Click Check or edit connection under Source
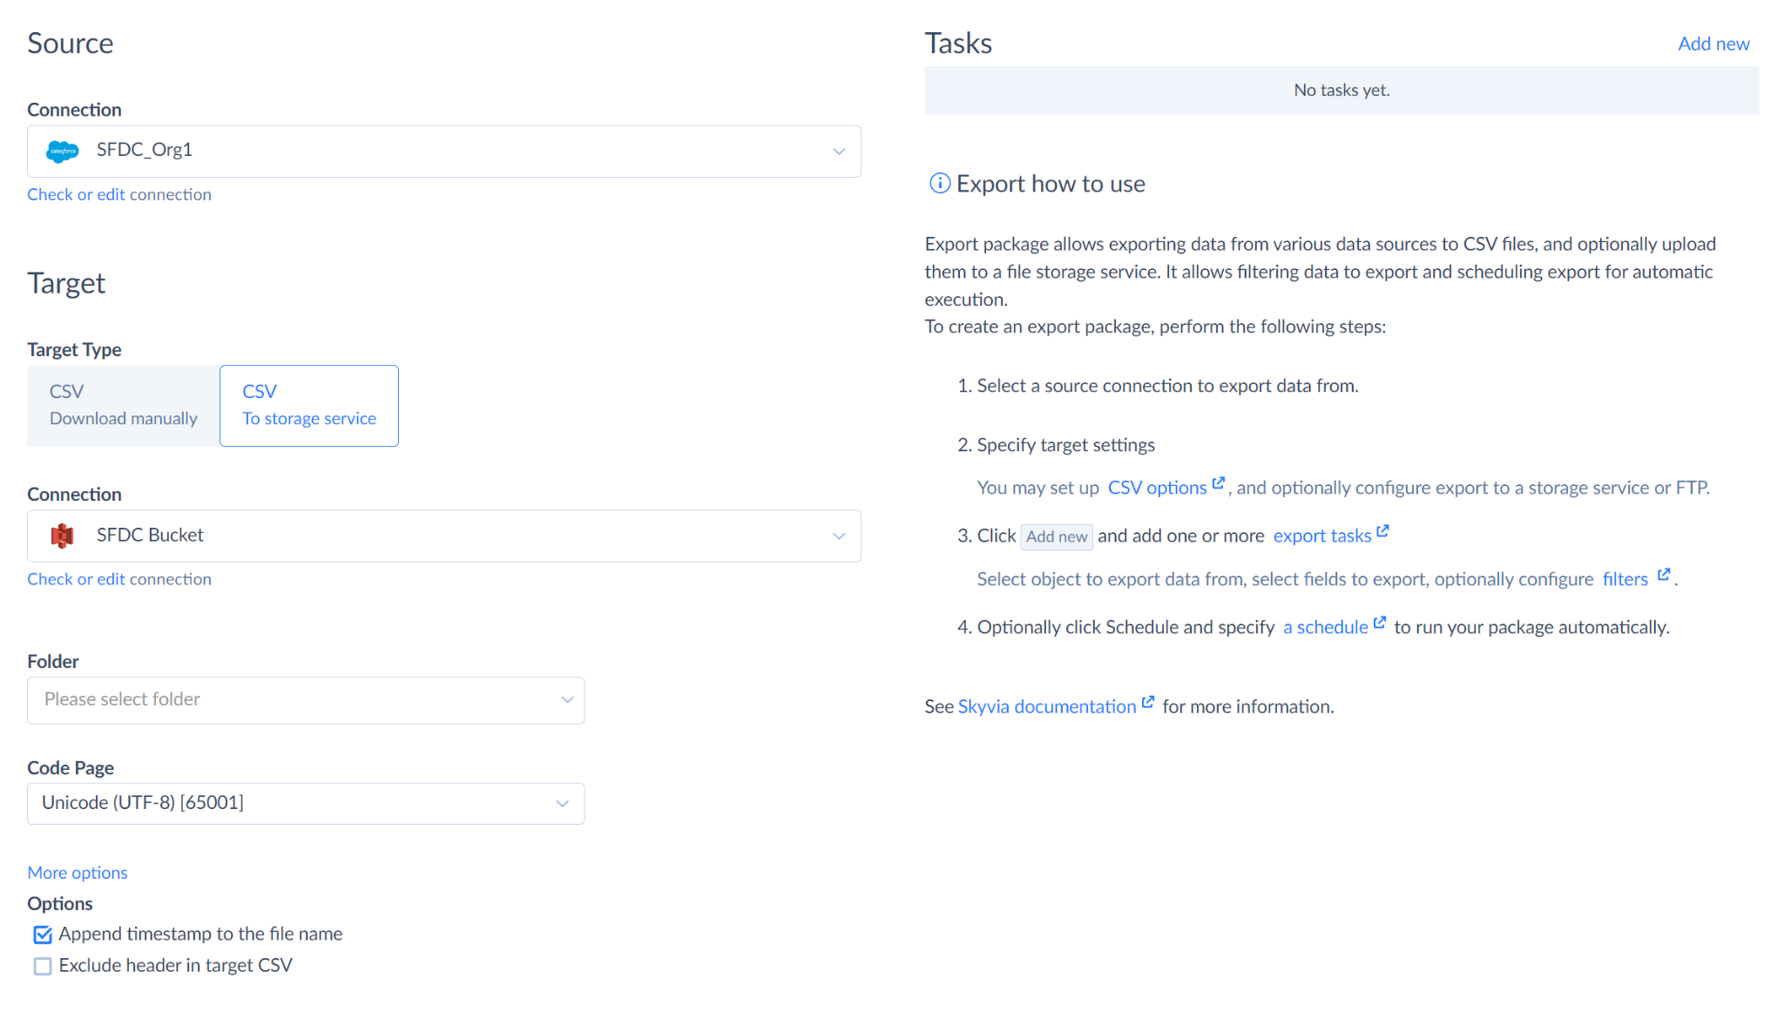This screenshot has height=1032, width=1784. pos(119,194)
